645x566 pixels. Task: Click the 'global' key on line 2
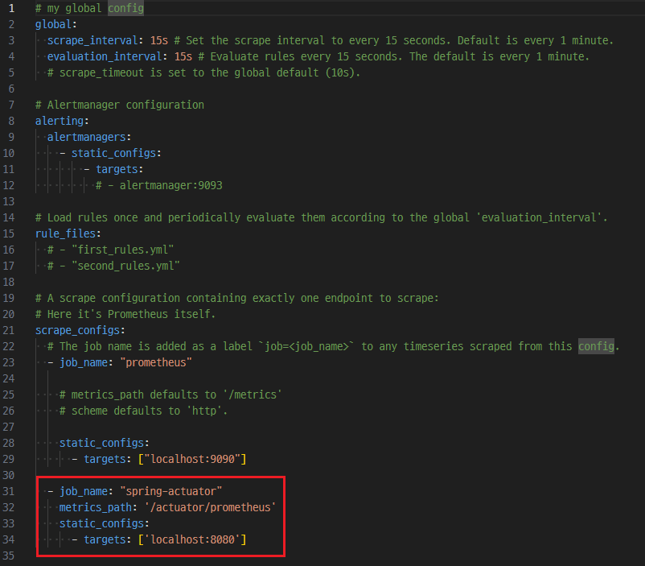[53, 24]
